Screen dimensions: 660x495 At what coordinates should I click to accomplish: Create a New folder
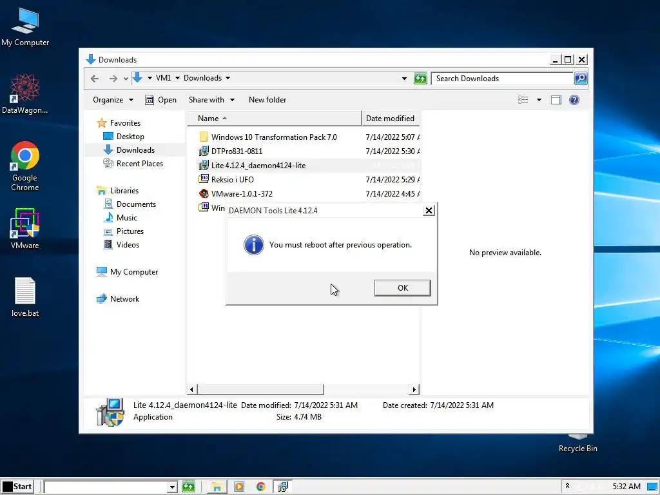267,100
